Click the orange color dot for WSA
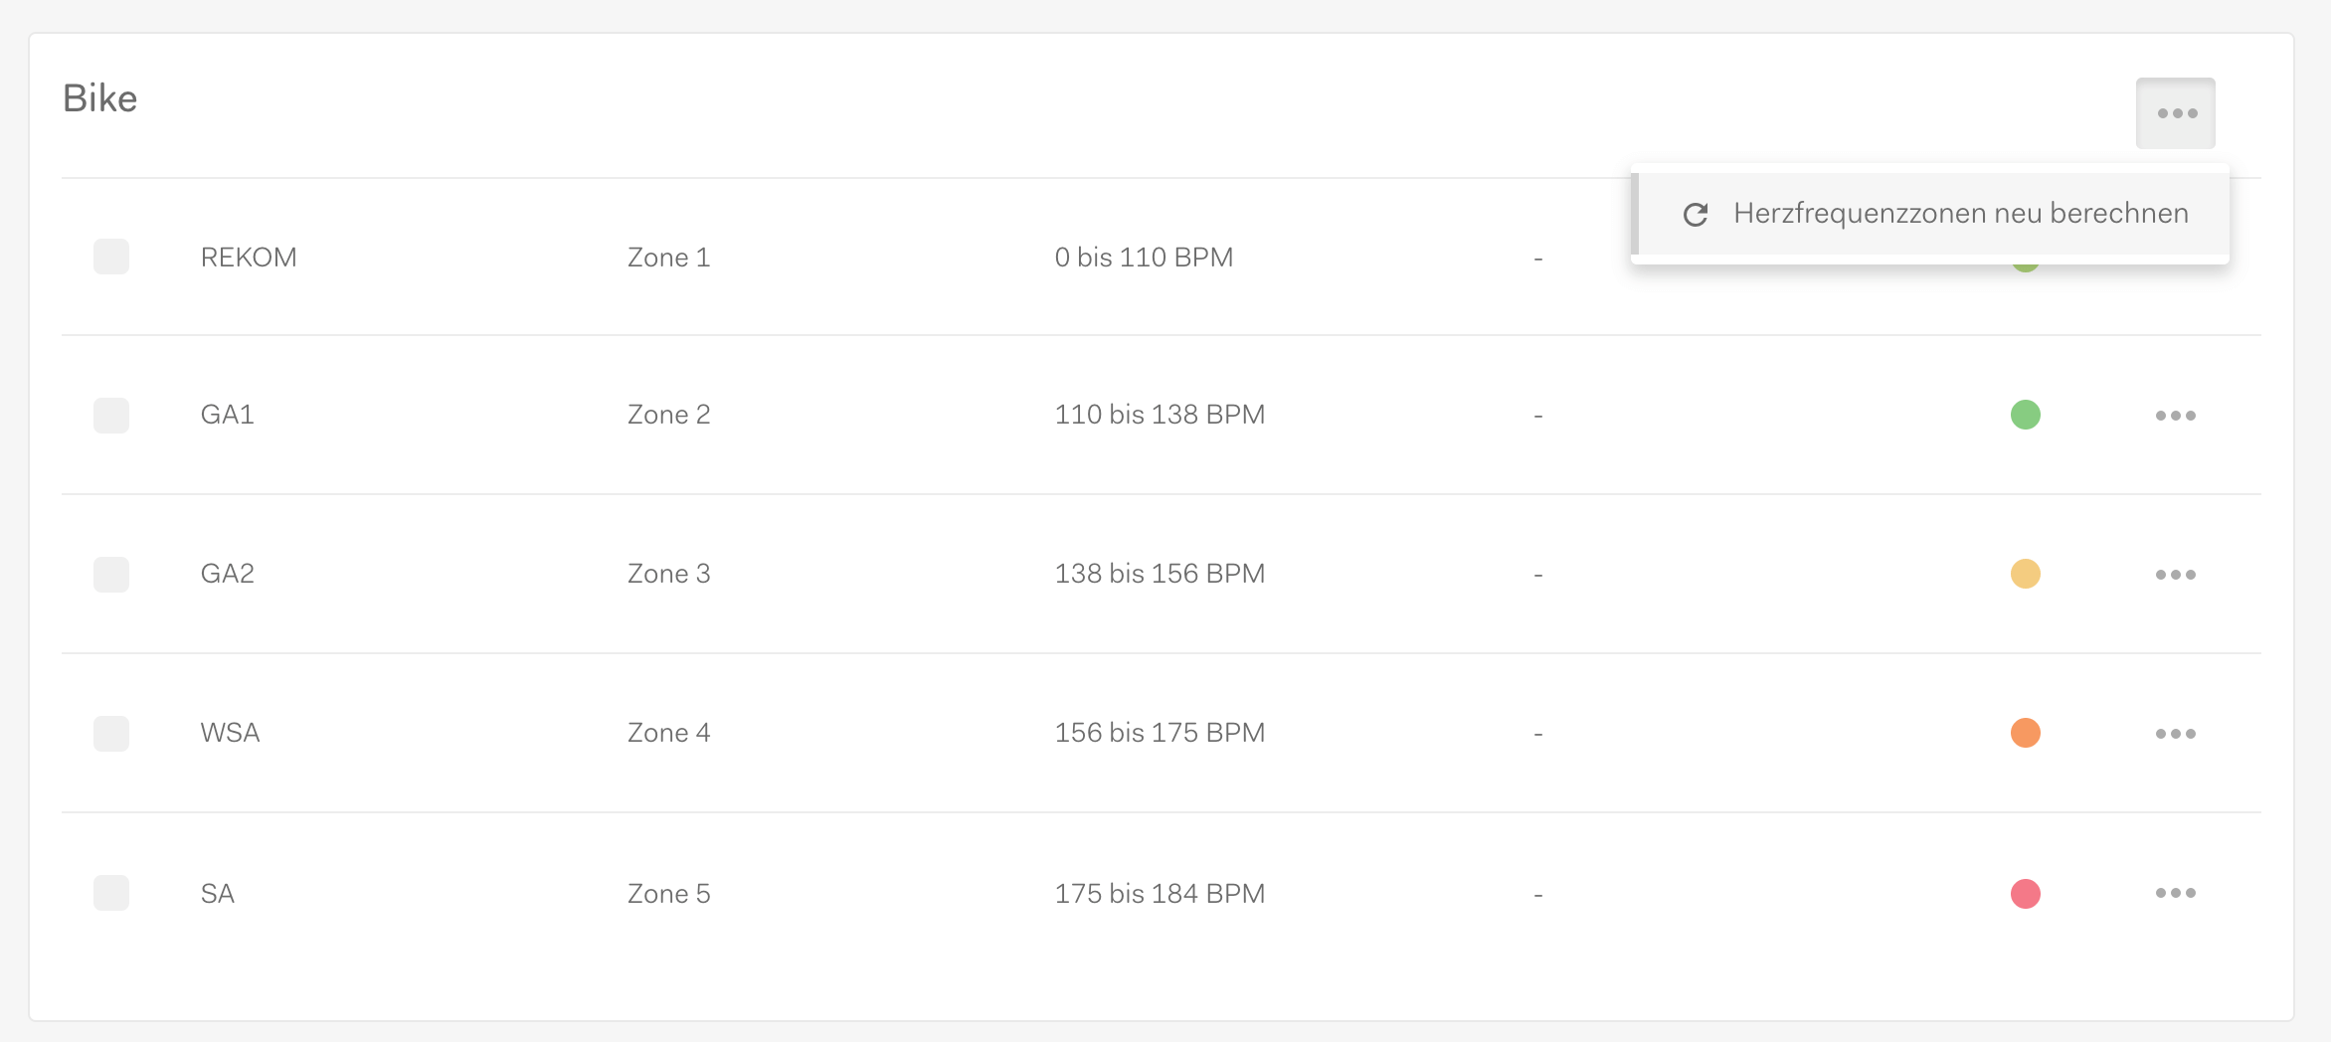This screenshot has height=1042, width=2331. click(x=2026, y=733)
